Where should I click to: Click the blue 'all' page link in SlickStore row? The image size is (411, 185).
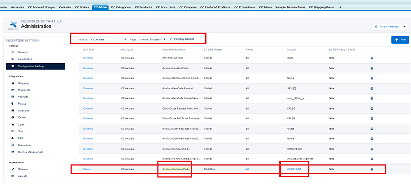point(247,169)
